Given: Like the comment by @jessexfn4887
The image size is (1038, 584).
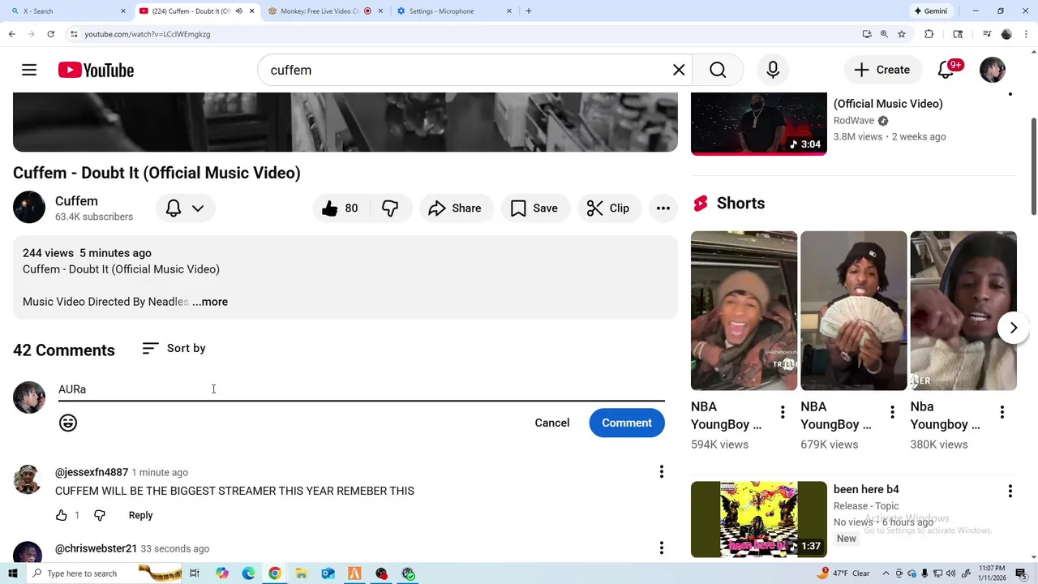Looking at the screenshot, I should click(62, 515).
